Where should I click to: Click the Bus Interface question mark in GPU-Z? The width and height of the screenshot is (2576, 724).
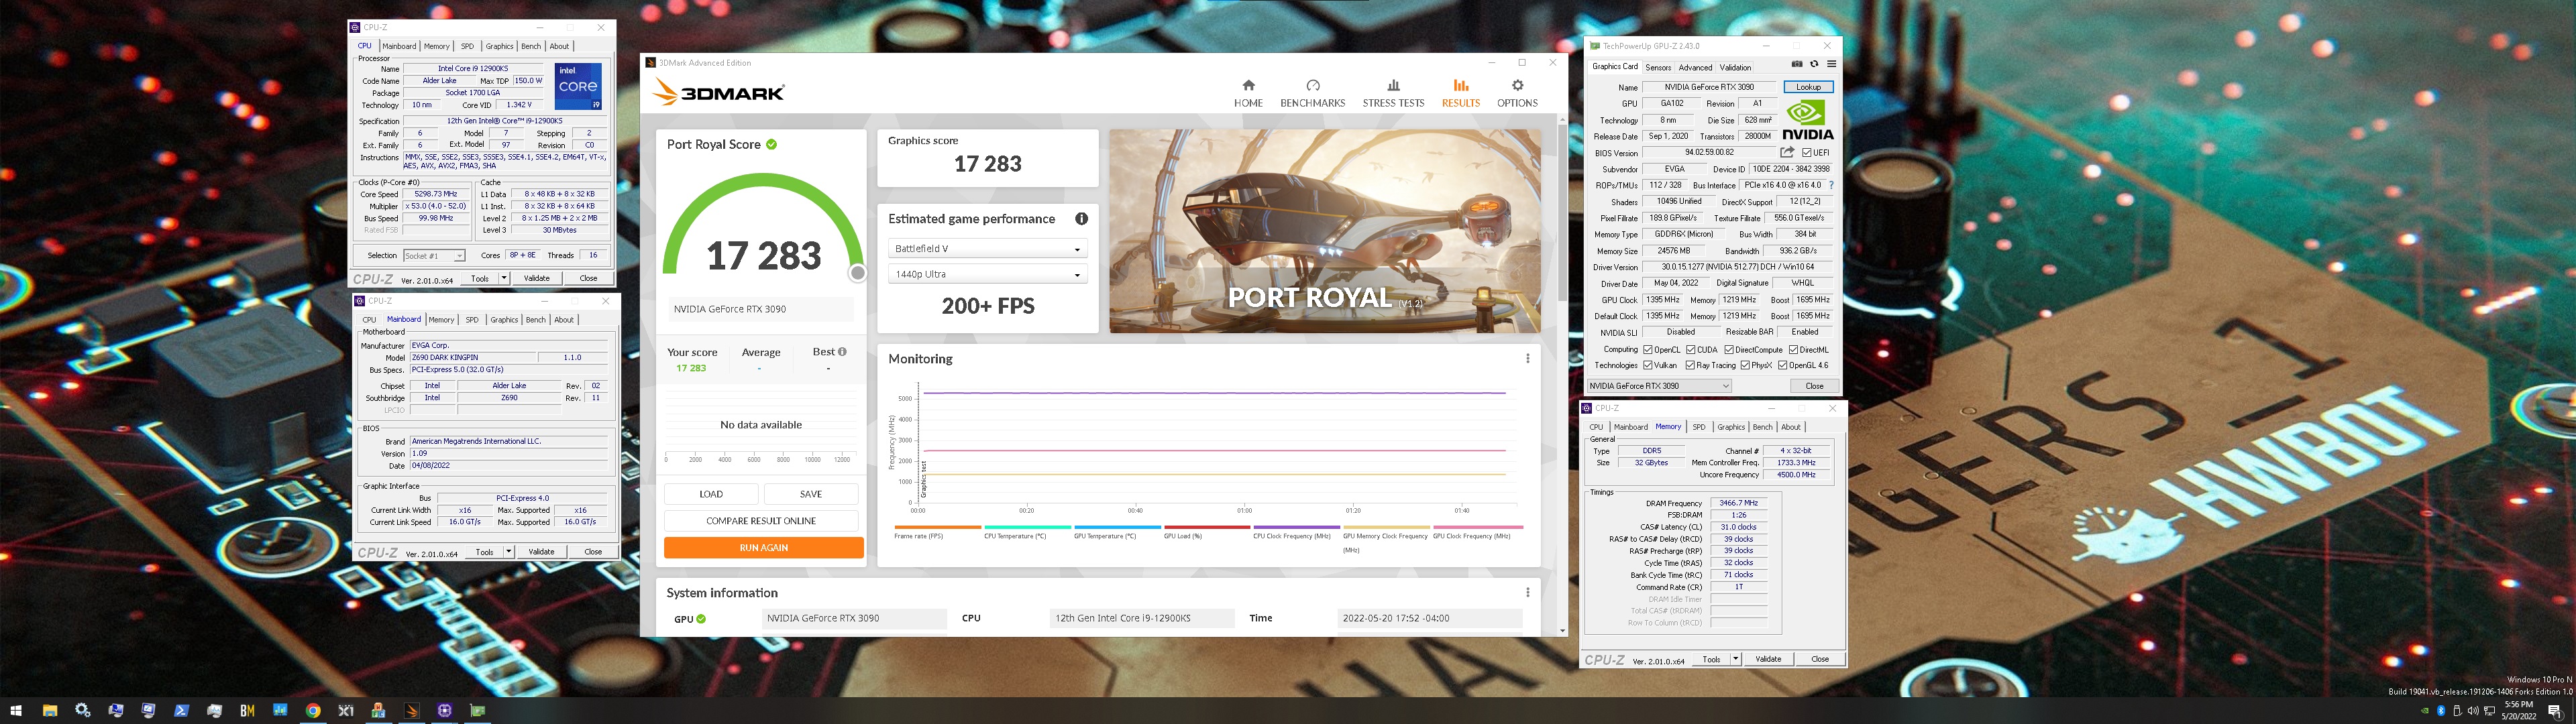tap(1831, 185)
